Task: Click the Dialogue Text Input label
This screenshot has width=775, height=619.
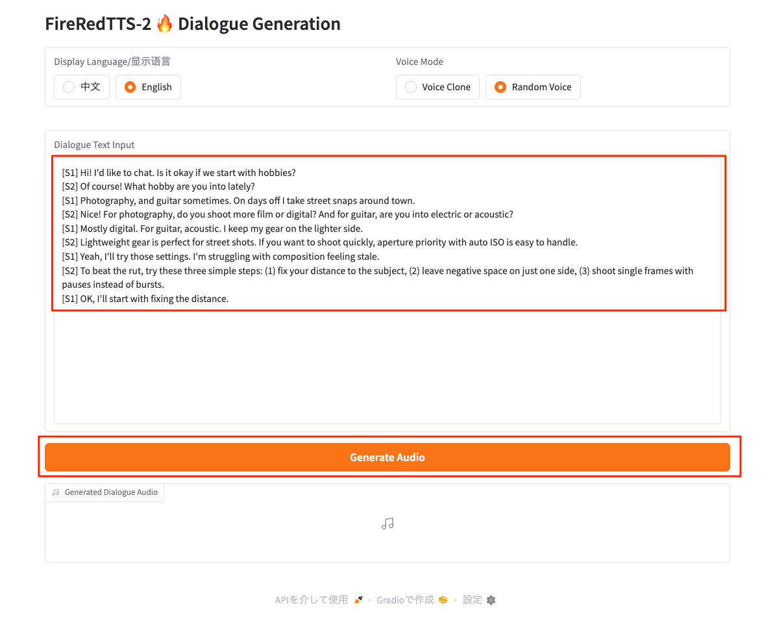Action: (x=94, y=145)
